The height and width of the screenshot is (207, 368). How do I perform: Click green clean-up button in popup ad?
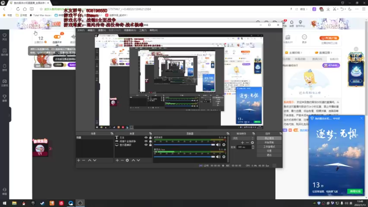click(x=355, y=191)
